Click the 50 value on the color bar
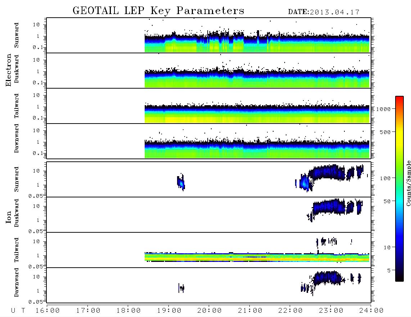 point(387,201)
